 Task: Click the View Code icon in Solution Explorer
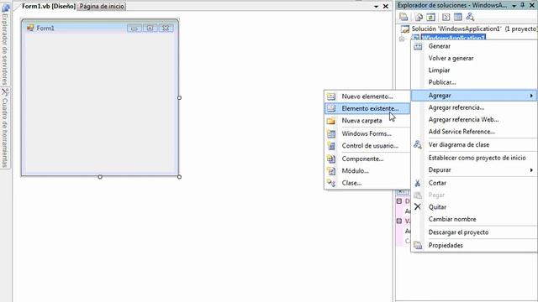446,17
